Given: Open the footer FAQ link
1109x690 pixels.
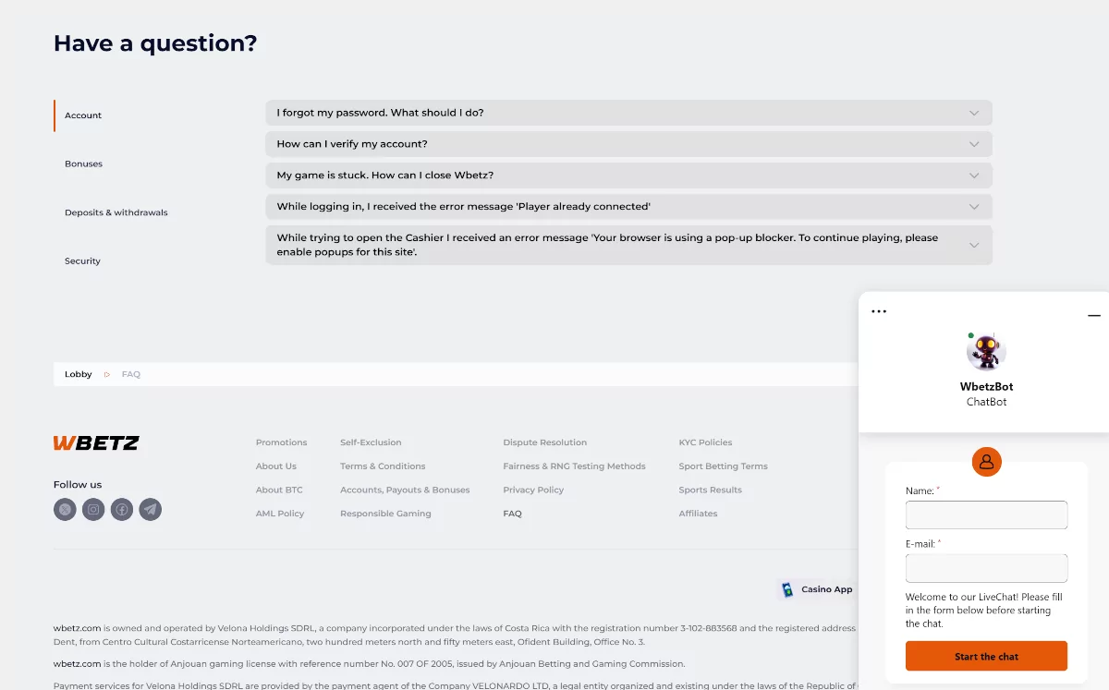Looking at the screenshot, I should (x=513, y=514).
